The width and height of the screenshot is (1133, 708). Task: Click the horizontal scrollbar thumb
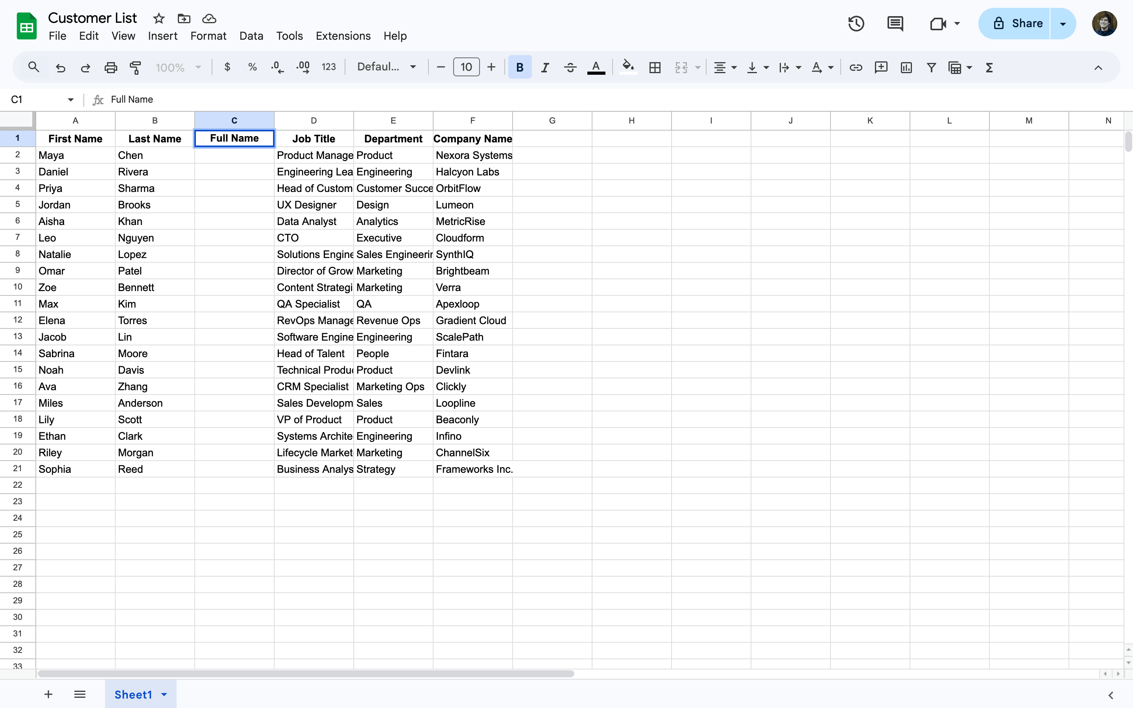click(x=306, y=674)
